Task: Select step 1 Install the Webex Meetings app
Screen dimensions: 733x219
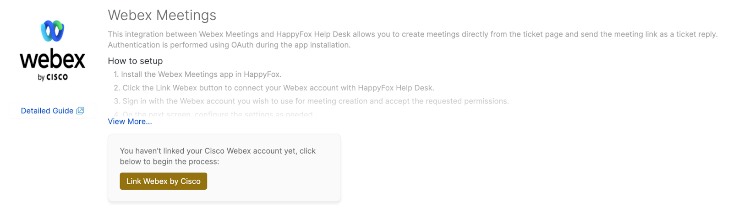Action: 197,74
